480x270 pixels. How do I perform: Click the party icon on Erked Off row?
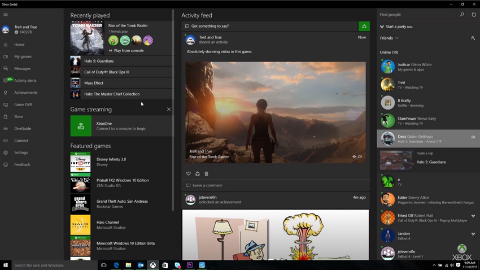[x=473, y=216]
